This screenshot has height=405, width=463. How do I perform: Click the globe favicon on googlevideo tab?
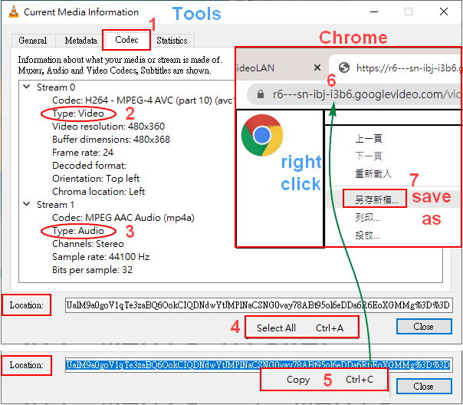point(343,67)
